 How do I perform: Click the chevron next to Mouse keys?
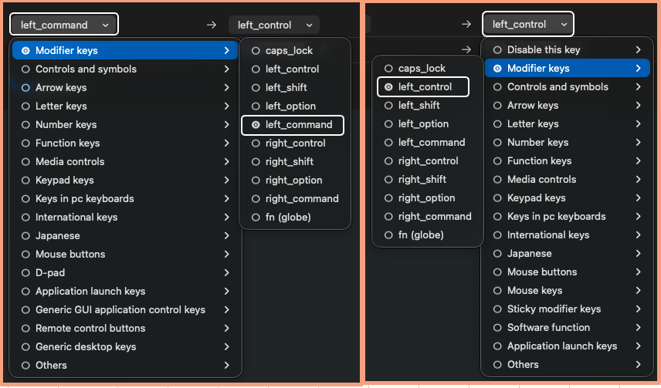pos(638,290)
